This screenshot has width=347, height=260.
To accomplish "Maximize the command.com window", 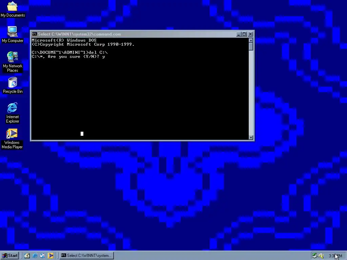I will (244, 34).
